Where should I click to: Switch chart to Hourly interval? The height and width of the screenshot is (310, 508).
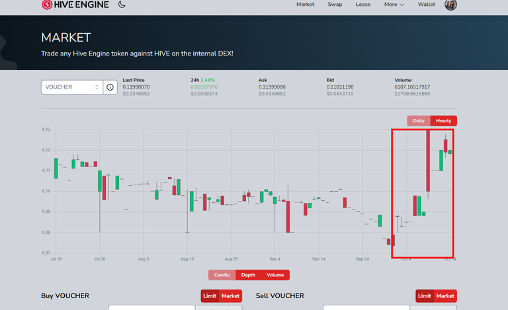444,121
